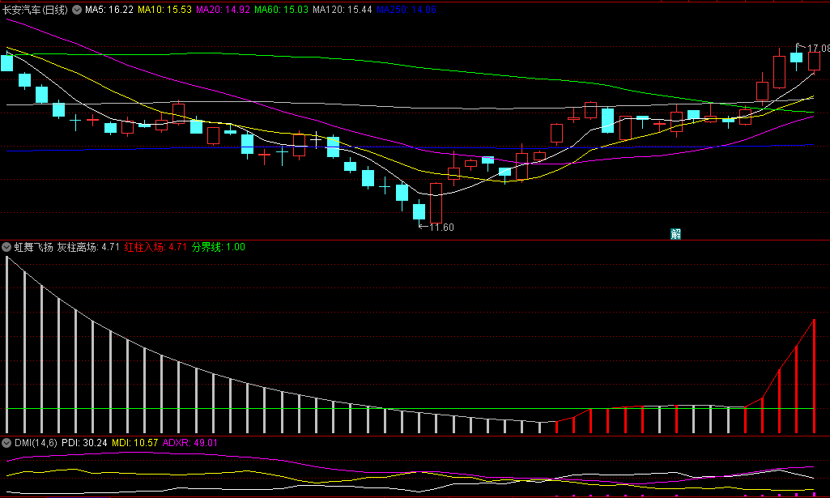Select the large red candle at the 11.60 low

(436, 203)
